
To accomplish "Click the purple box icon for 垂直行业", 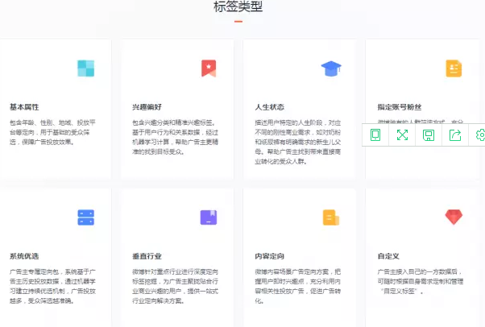I will [x=209, y=217].
